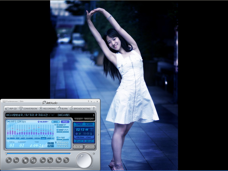This screenshot has height=171, width=228.
Task: Skip to the next track
Action: coord(50,160)
